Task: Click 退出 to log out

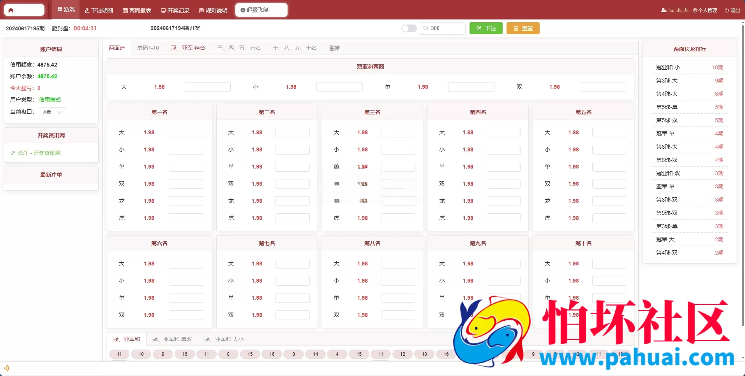Action: click(x=733, y=11)
